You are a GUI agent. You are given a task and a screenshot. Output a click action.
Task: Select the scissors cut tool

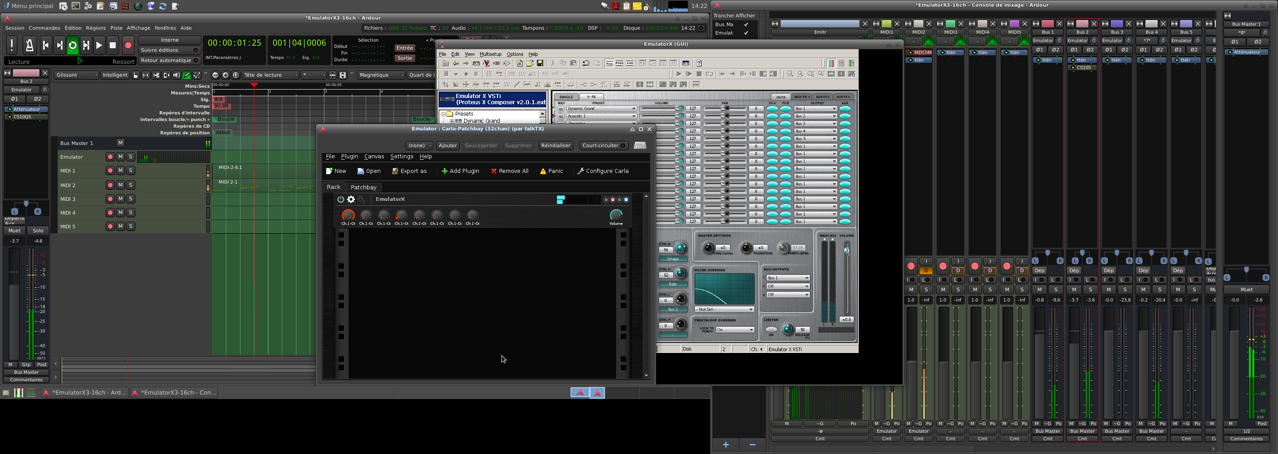(156, 75)
